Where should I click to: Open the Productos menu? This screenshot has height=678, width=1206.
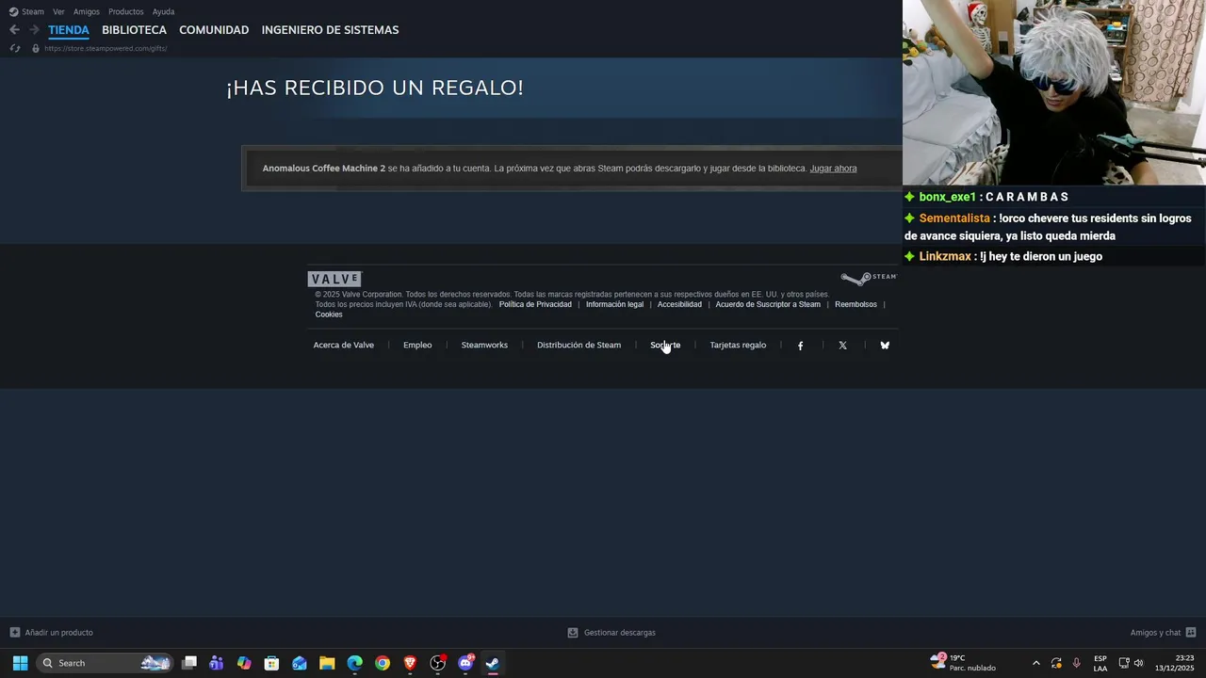[125, 11]
